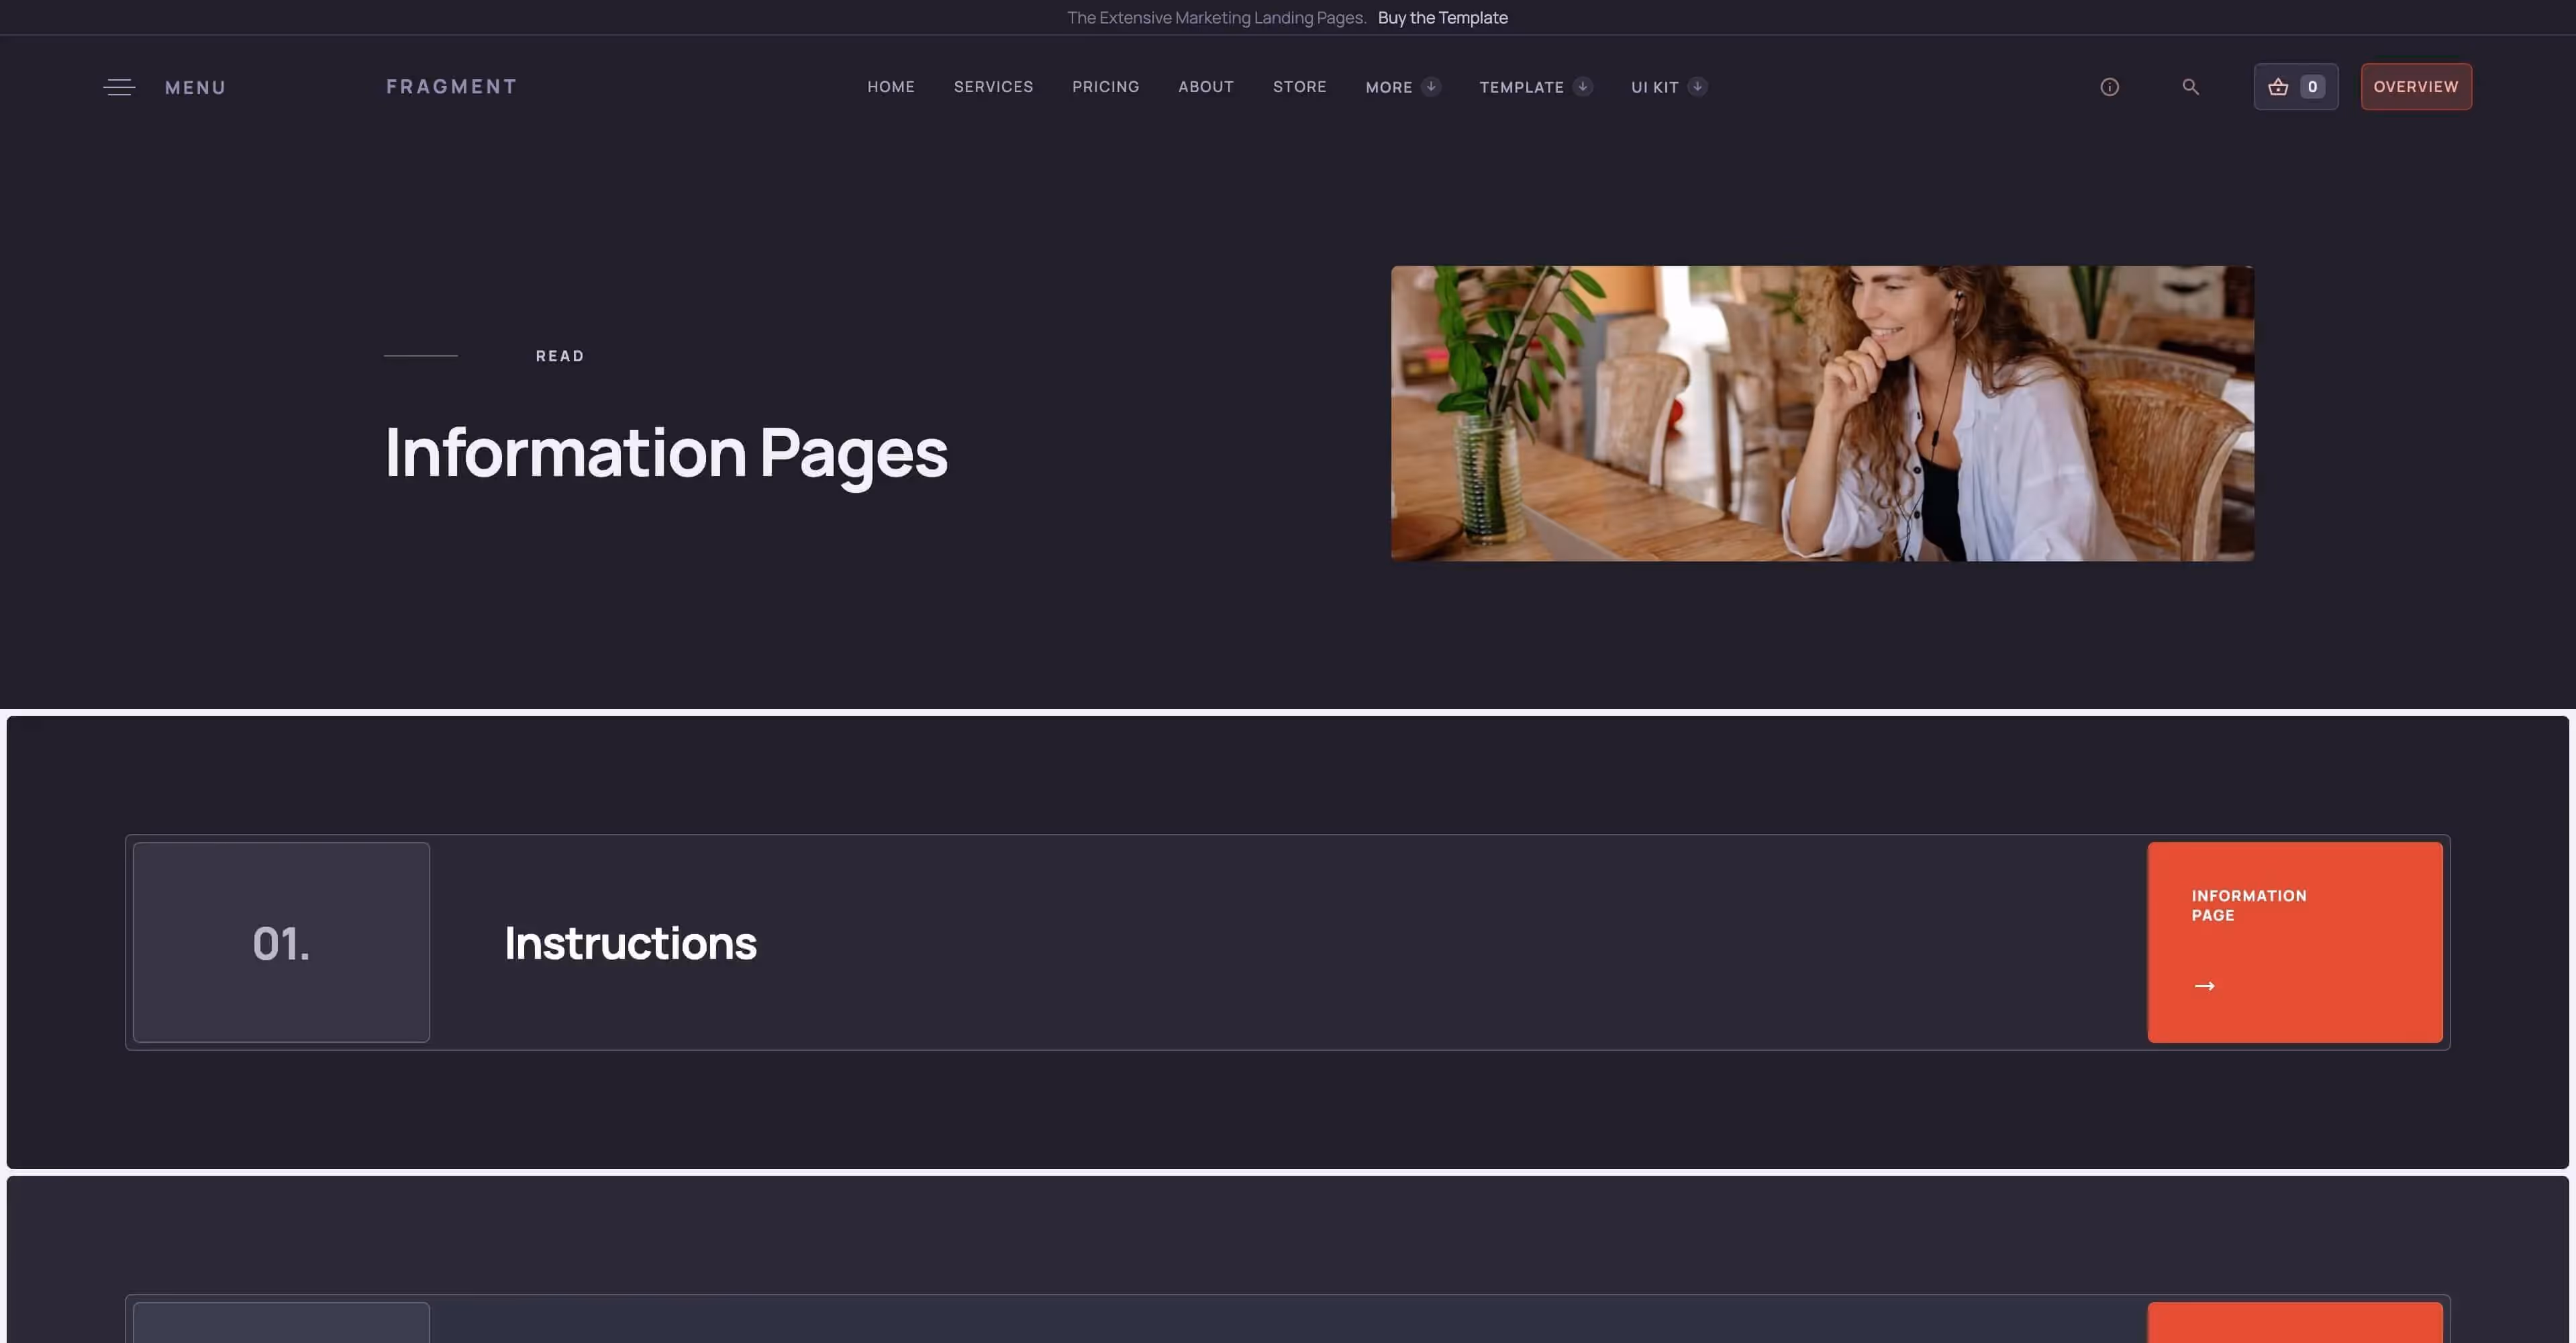
Task: Open the Services nav item
Action: click(993, 87)
